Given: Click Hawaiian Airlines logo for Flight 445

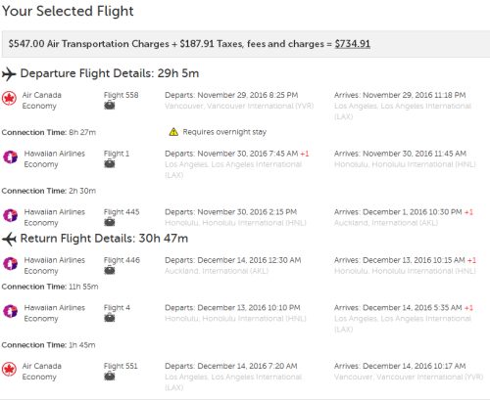Looking at the screenshot, I should tap(10, 215).
